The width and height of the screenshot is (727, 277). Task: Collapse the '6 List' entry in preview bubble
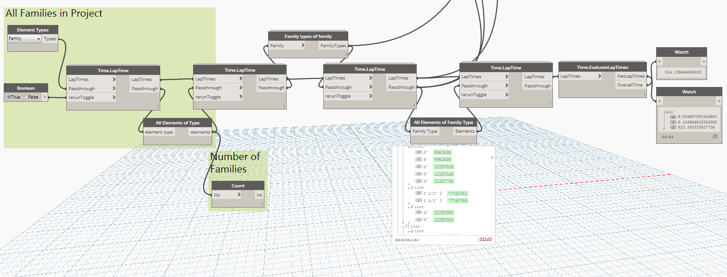pos(409,208)
